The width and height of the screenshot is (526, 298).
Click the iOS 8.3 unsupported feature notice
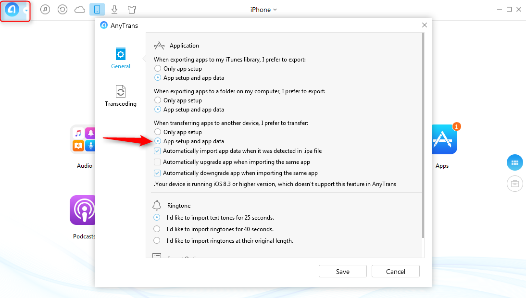pos(275,184)
